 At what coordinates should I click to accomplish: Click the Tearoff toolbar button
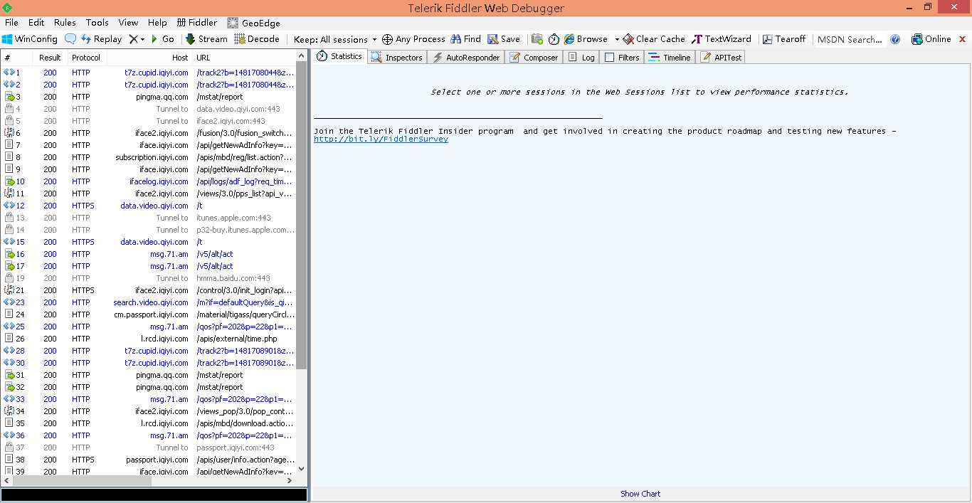click(784, 39)
